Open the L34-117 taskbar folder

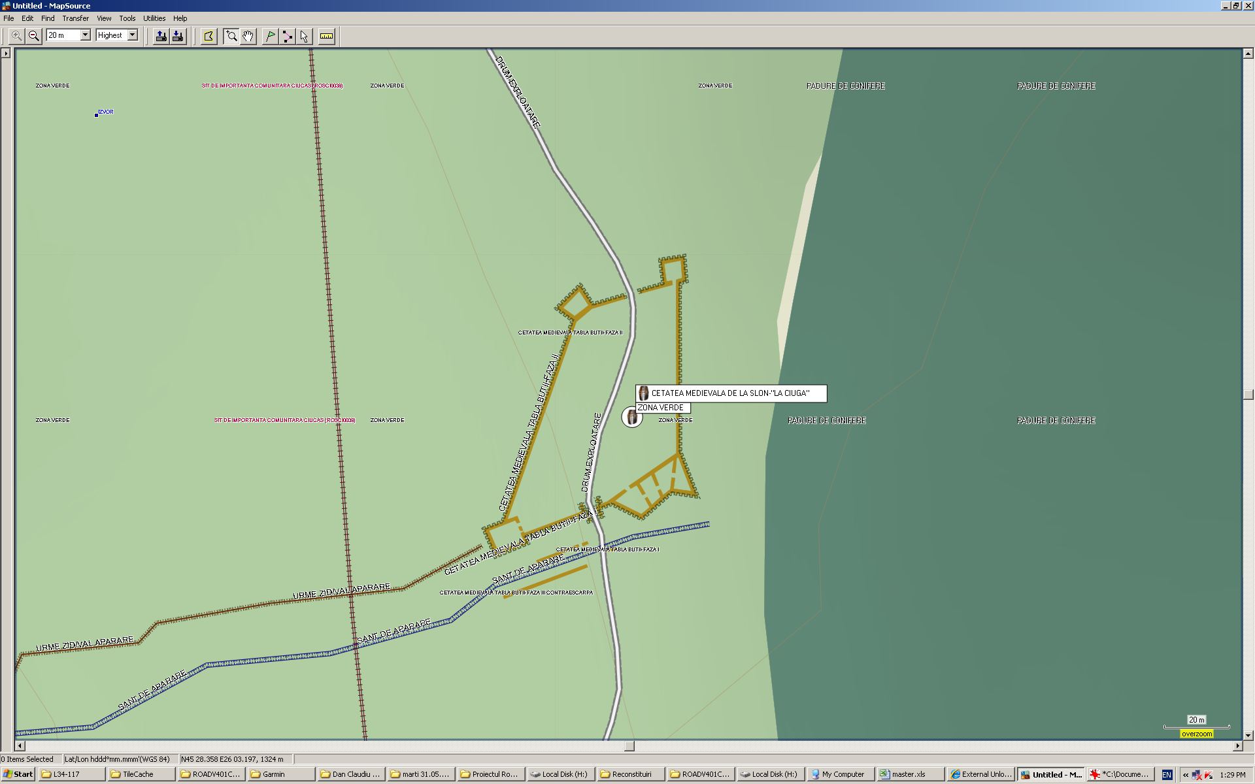[71, 774]
